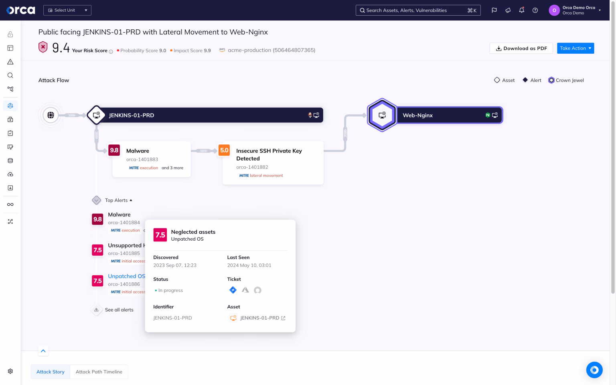
Task: Open the Unpatched OS alert link
Action: click(126, 276)
